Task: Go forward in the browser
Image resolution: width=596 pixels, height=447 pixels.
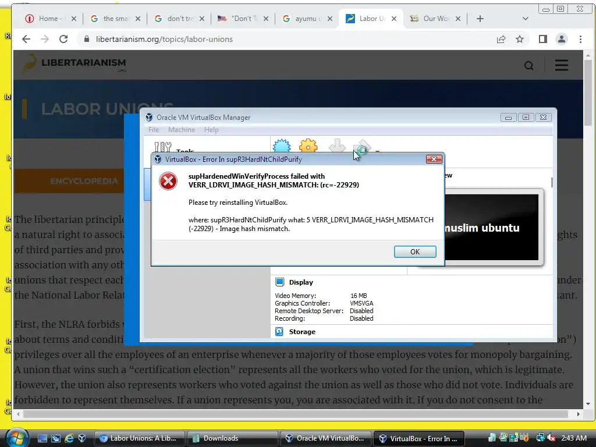Action: click(45, 39)
